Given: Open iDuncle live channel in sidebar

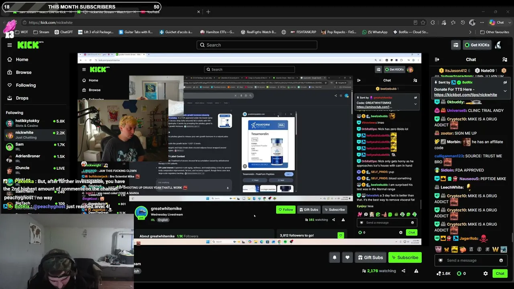Looking at the screenshot, I should (35, 170).
